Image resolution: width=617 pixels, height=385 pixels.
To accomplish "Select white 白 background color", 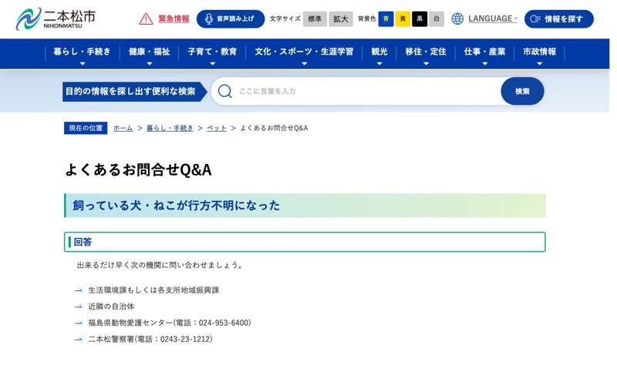I will coord(437,18).
